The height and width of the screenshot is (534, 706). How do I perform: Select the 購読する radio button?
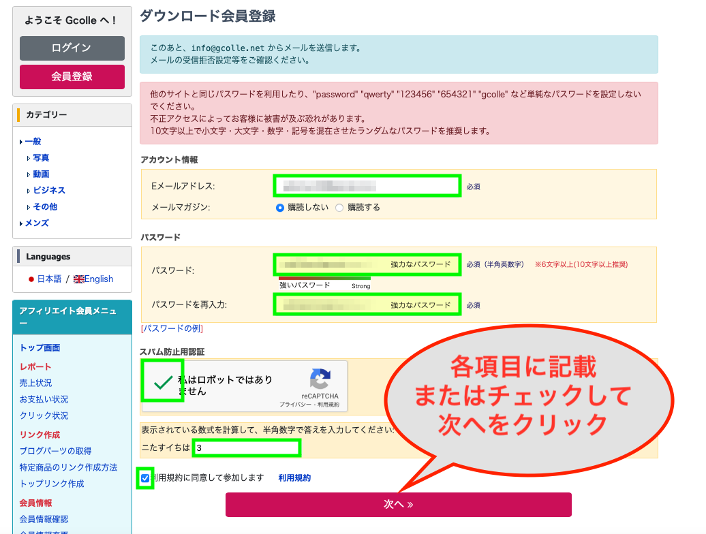[x=339, y=208]
